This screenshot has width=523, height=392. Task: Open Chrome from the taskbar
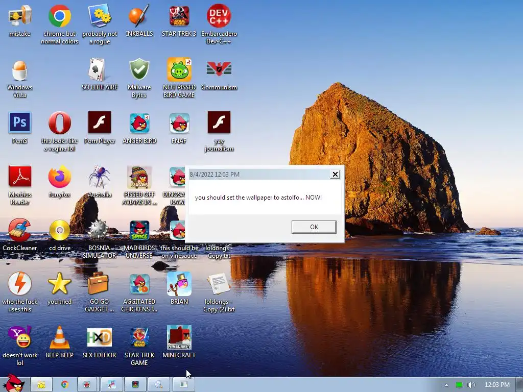pos(65,385)
